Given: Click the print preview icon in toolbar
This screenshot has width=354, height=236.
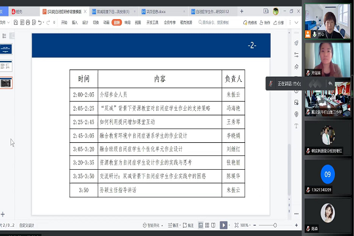Looking at the screenshot, I should pyautogui.click(x=34, y=22).
